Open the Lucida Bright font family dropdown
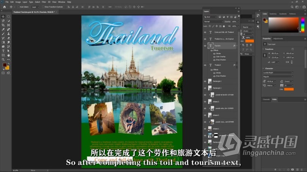Viewport: 307px width, 172px height. (278, 73)
